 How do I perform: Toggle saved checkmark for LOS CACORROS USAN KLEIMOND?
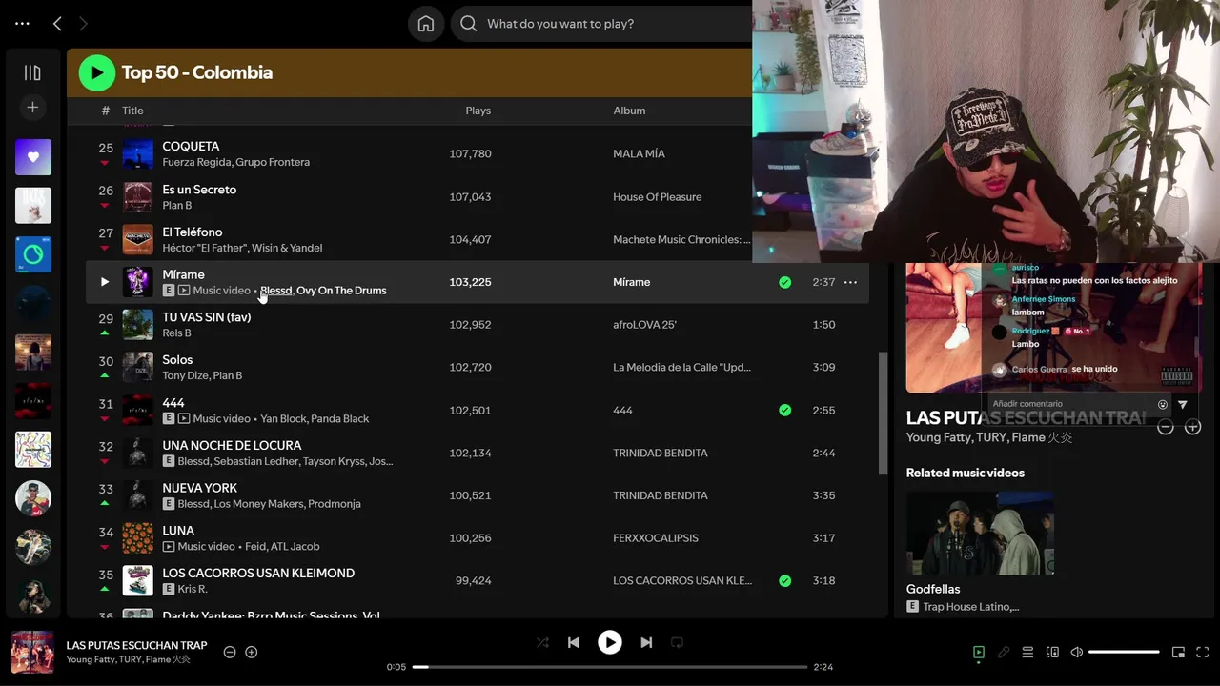[784, 580]
